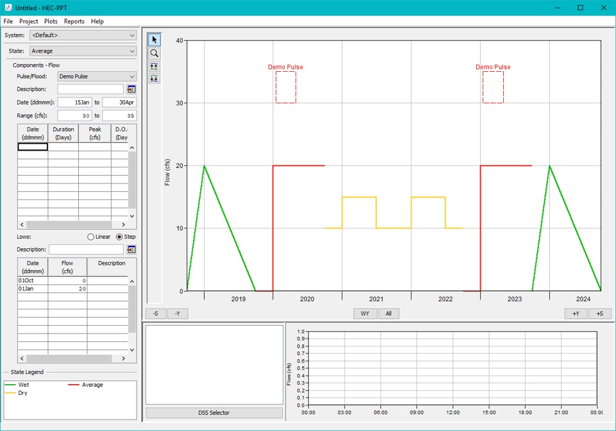Click the pulse table scroll down arrow
The image size is (616, 431).
pyautogui.click(x=132, y=216)
